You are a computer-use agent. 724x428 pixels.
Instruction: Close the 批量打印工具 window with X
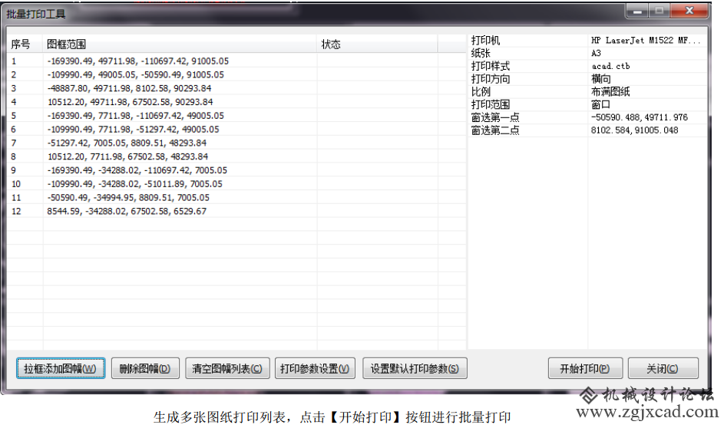point(689,11)
